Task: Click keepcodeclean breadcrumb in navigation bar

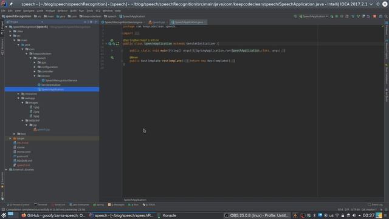Action: pyautogui.click(x=90, y=16)
